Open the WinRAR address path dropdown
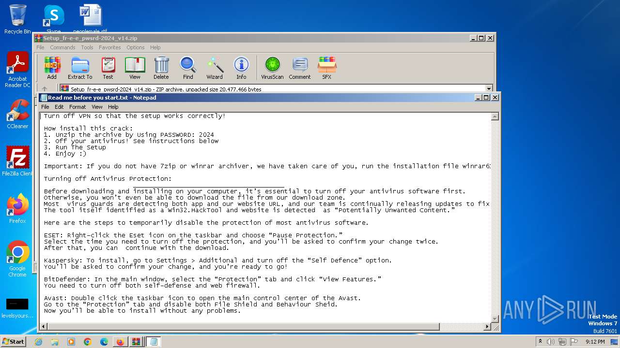The width and height of the screenshot is (620, 348). pyautogui.click(x=489, y=89)
